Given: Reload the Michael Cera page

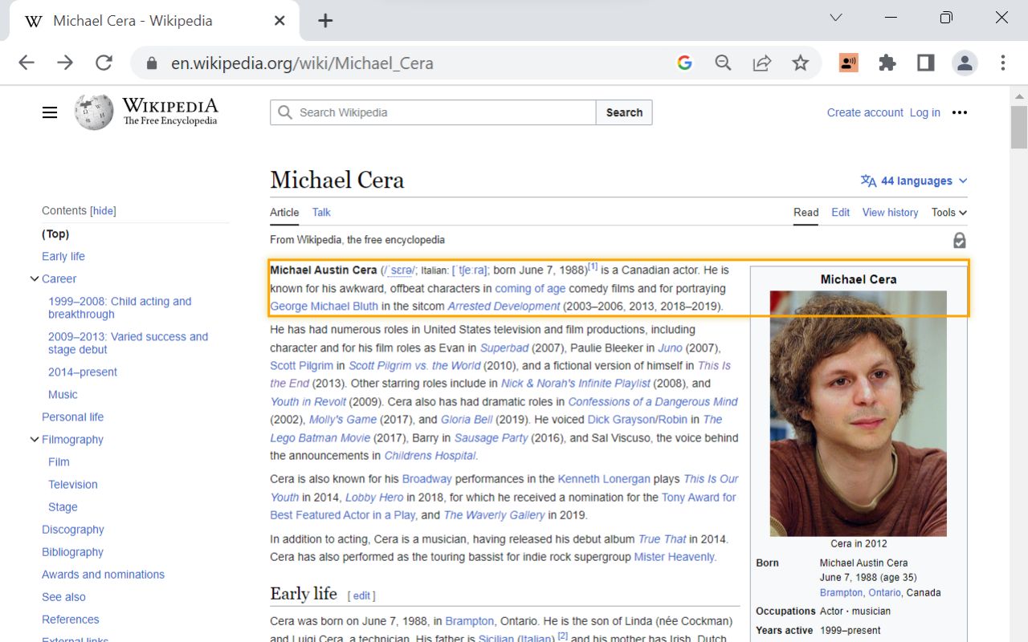Looking at the screenshot, I should coord(104,63).
